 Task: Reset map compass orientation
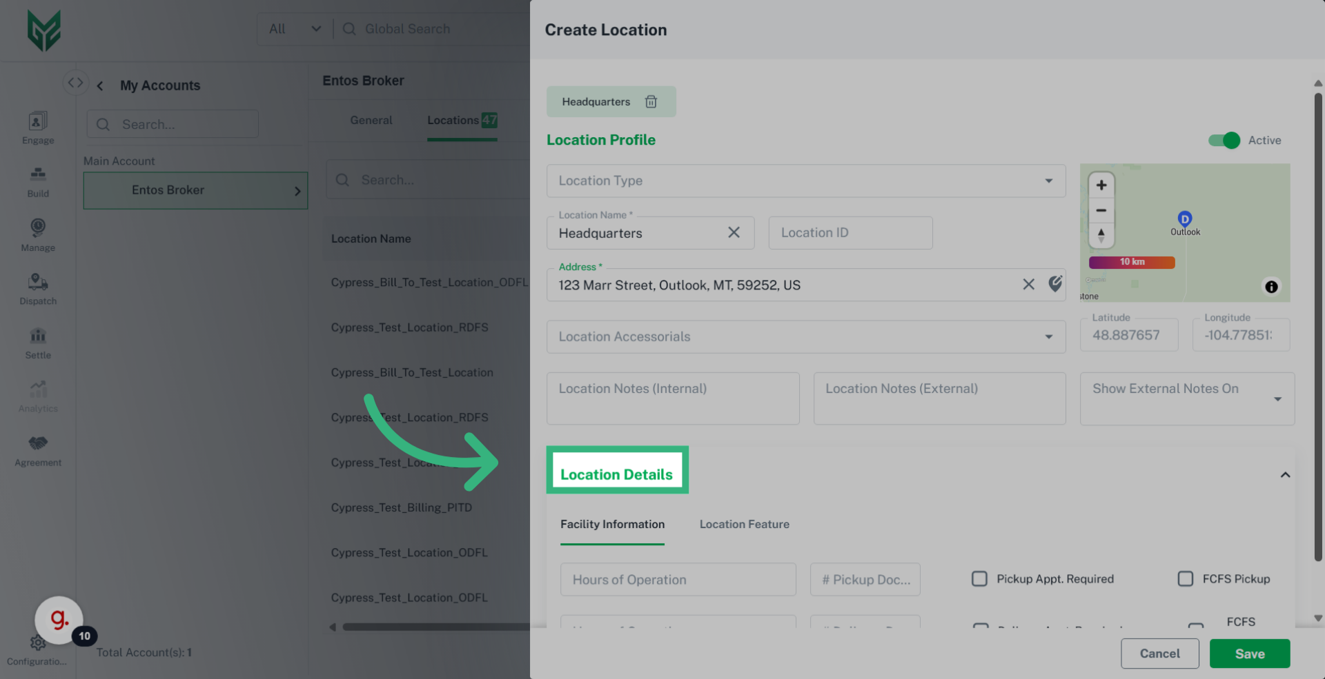pos(1101,236)
